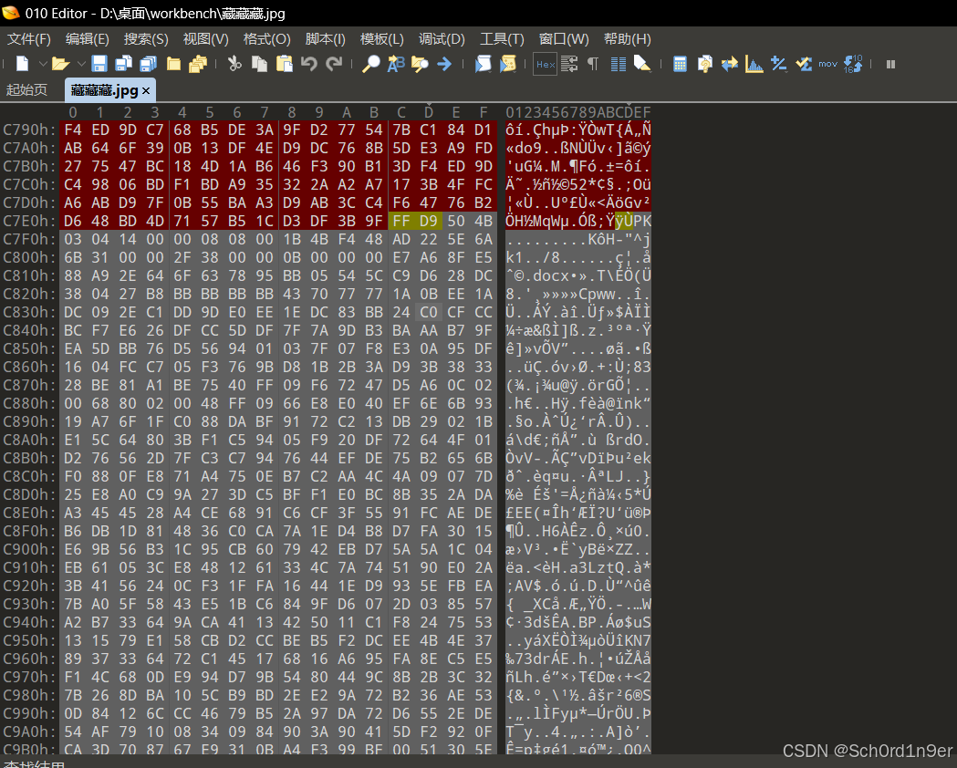The height and width of the screenshot is (768, 957).
Task: Click the Copy icon
Action: click(259, 64)
